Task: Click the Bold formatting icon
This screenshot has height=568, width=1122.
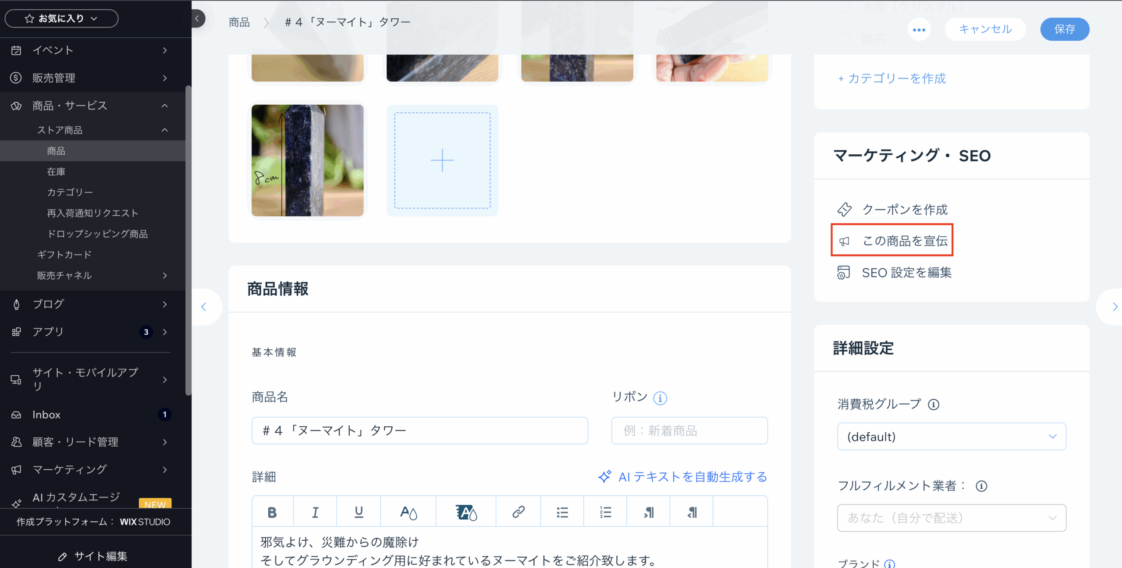Action: (272, 512)
